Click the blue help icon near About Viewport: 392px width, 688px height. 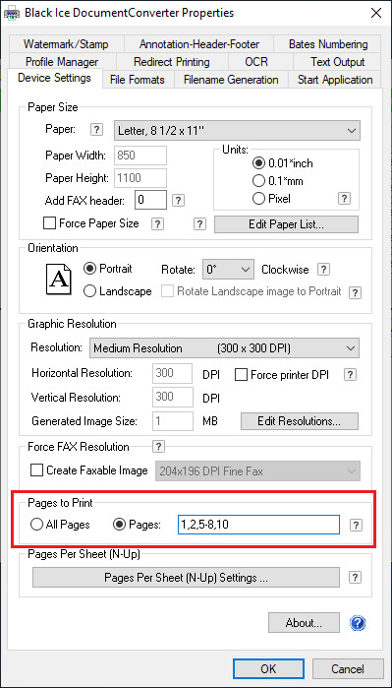point(358,623)
